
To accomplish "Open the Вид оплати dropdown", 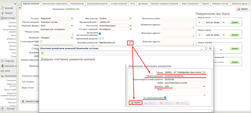I will (115, 18).
